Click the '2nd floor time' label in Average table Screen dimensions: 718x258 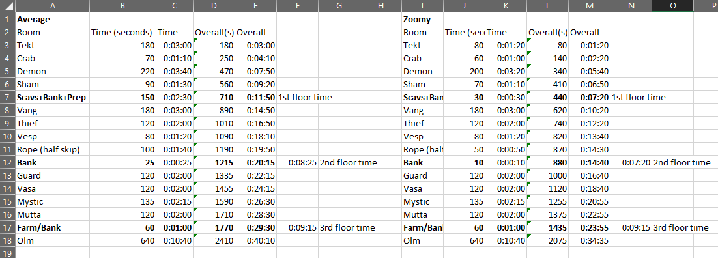[x=348, y=163]
